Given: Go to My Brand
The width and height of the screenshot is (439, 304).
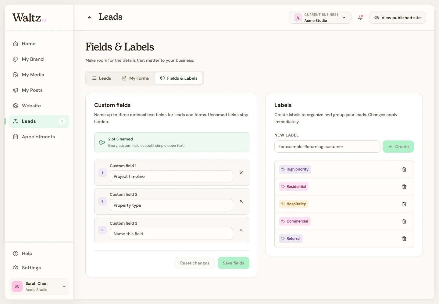Looking at the screenshot, I should [39, 59].
